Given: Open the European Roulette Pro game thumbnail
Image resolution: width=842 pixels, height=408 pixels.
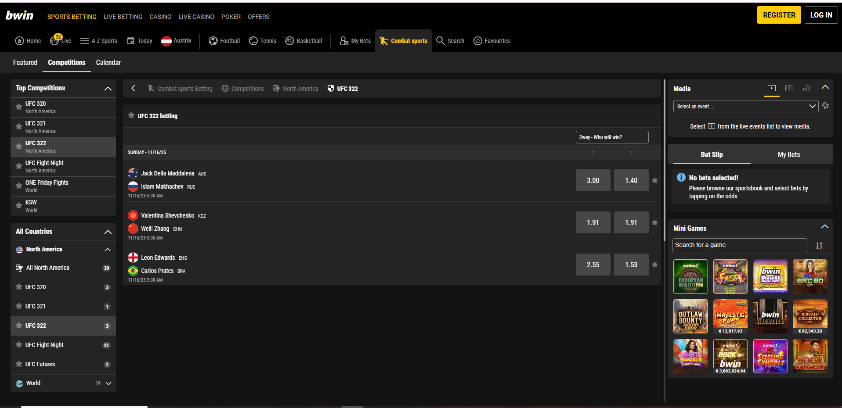Looking at the screenshot, I should pyautogui.click(x=690, y=276).
